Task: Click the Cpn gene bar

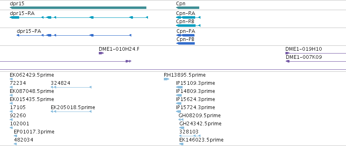Action: (187, 8)
